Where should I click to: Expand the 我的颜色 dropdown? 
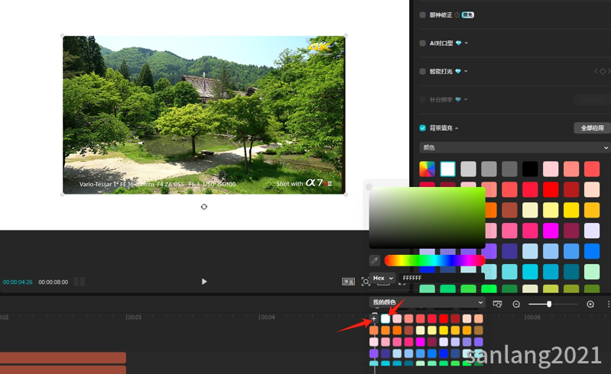(427, 303)
